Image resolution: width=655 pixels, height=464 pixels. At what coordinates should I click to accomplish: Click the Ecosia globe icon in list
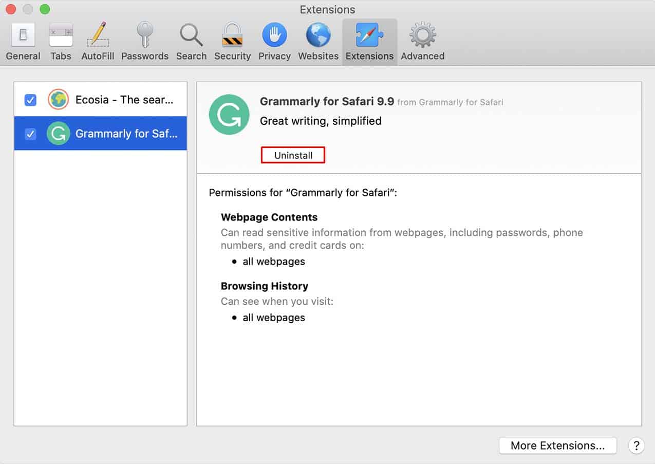click(x=58, y=99)
